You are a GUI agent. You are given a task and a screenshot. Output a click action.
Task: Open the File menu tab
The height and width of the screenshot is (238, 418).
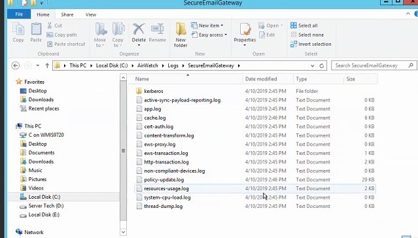point(19,14)
